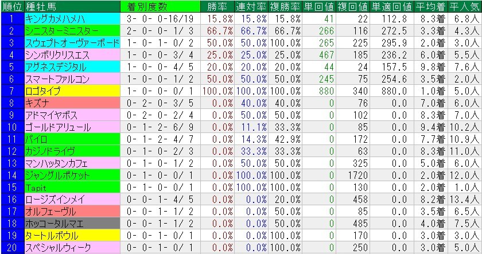482x254 pixels.
Task: Sort by the 平人気 column header
Action: [x=465, y=6]
